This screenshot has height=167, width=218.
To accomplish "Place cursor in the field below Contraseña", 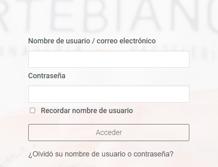I will click(109, 94).
